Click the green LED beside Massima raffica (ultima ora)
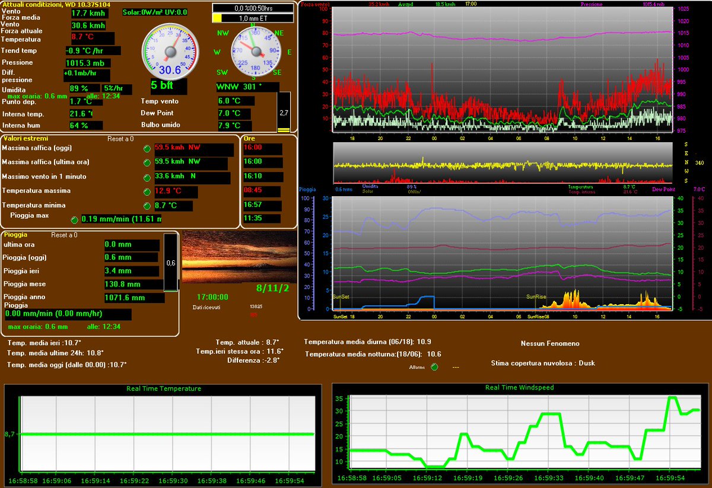Viewport: 712px width, 488px height. [147, 163]
